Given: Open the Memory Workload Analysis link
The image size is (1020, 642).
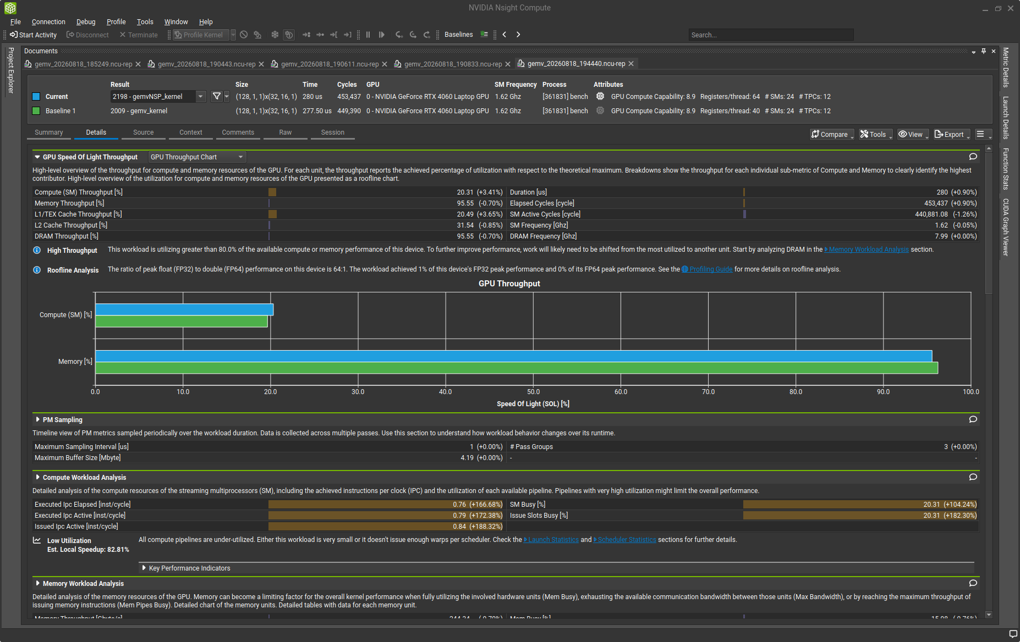Looking at the screenshot, I should [x=869, y=250].
